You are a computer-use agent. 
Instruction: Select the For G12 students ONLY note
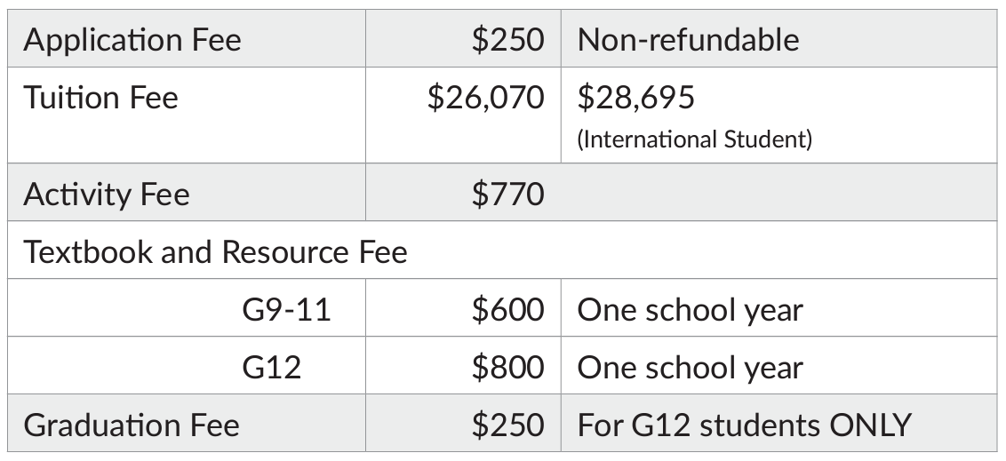point(744,425)
